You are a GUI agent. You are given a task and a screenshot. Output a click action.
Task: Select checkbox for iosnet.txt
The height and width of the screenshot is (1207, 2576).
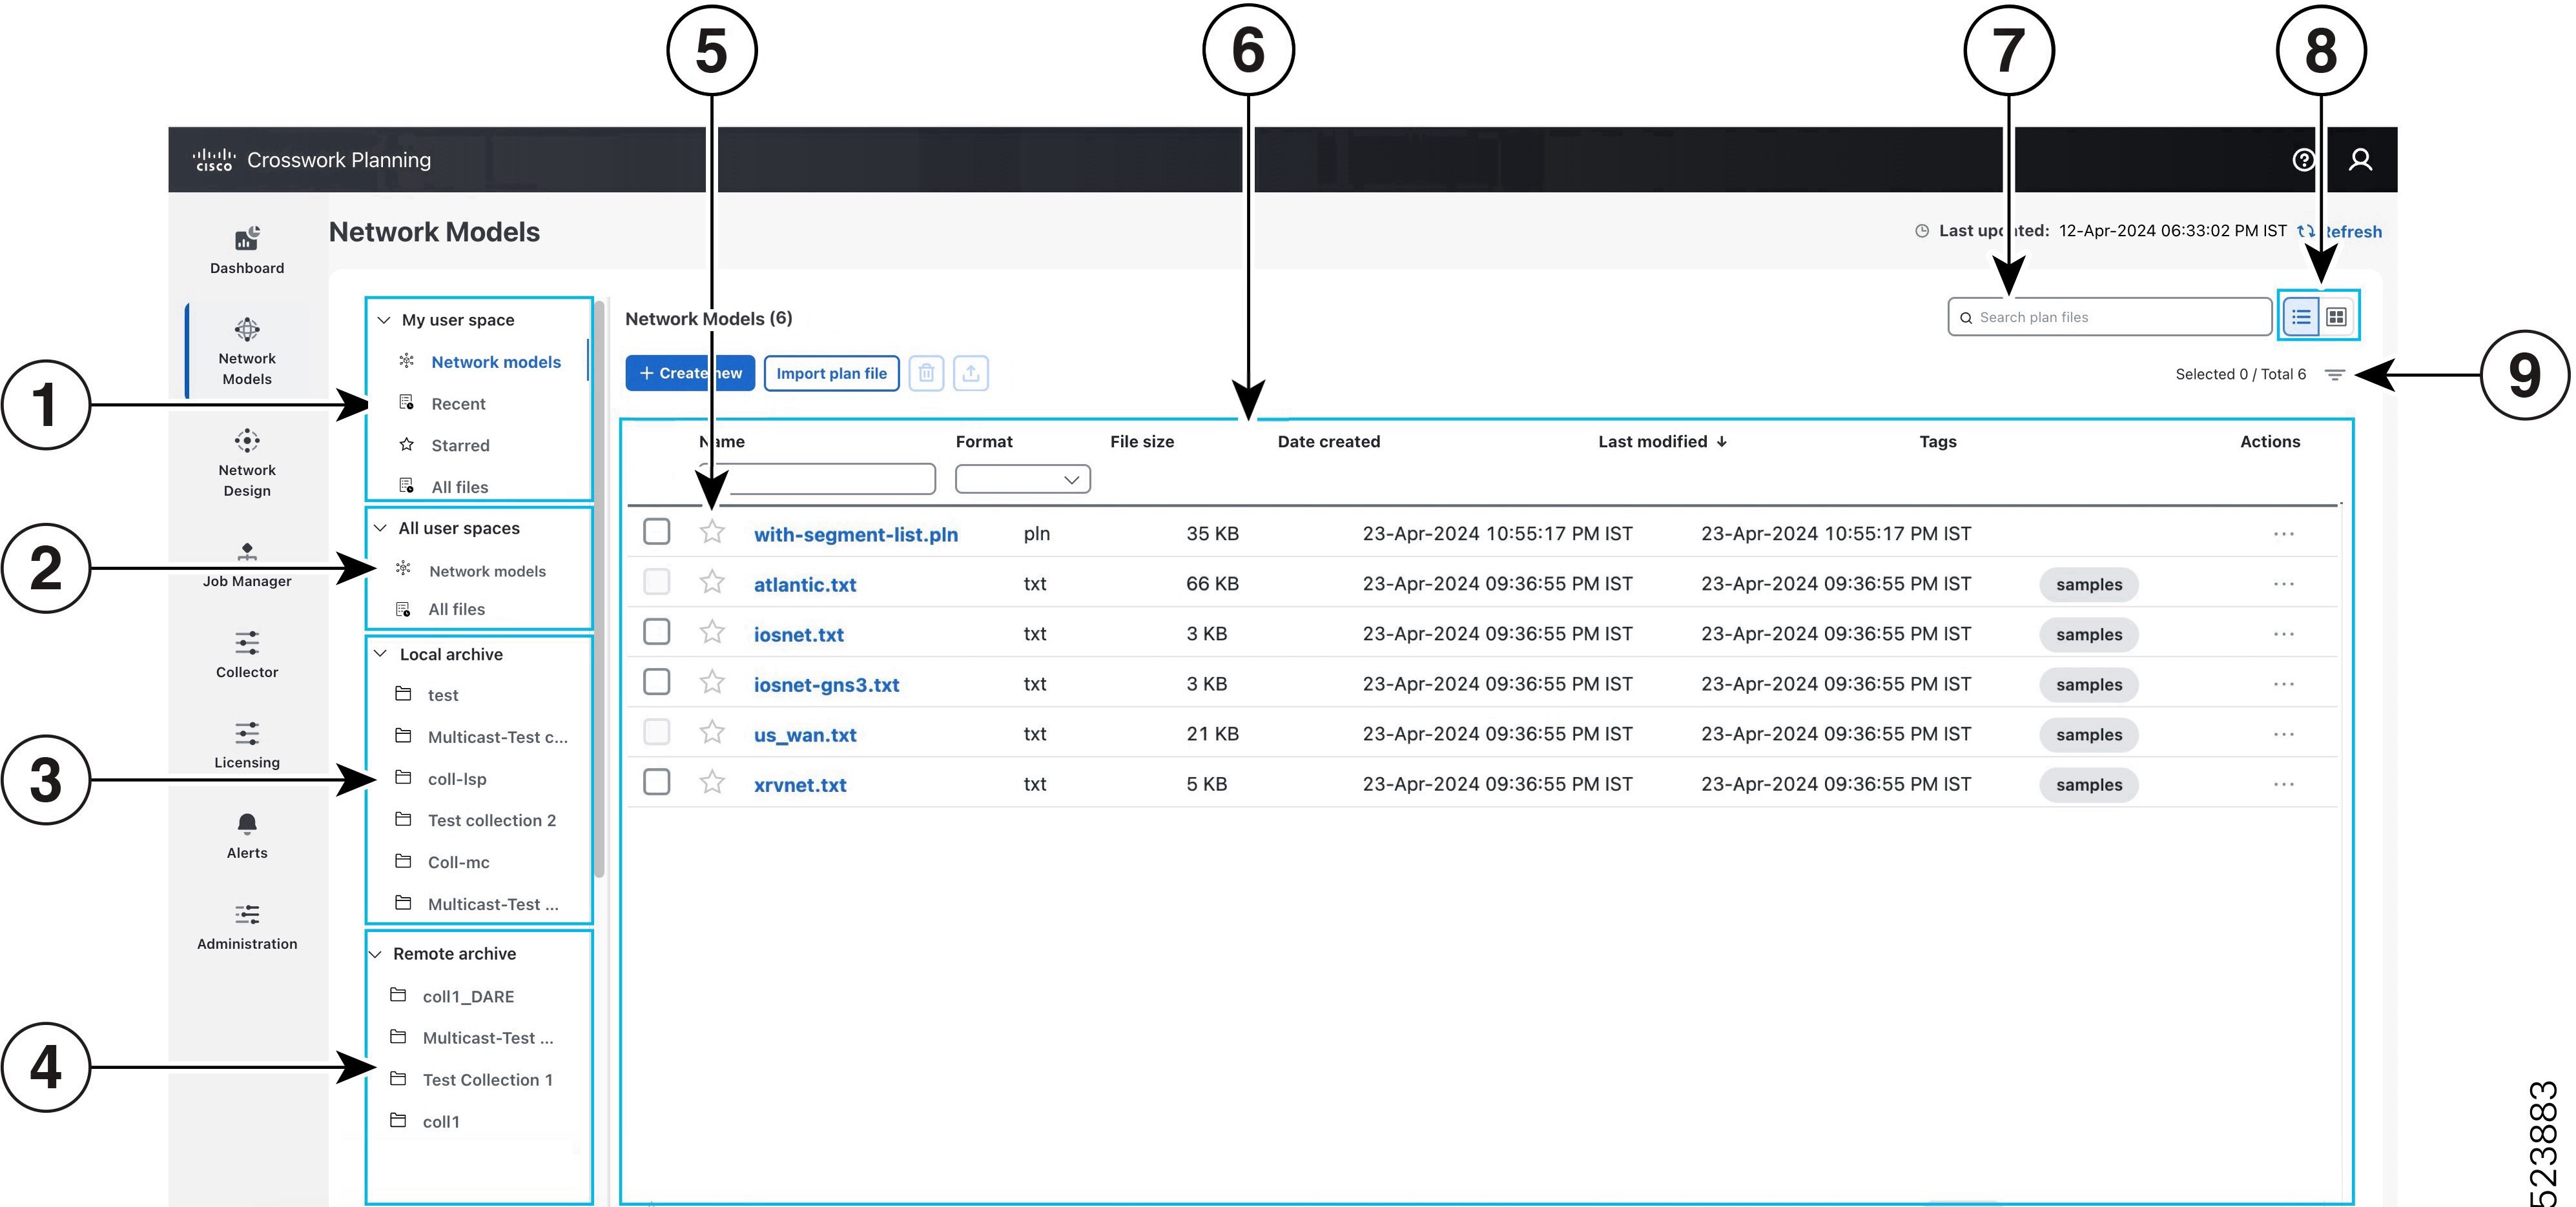tap(657, 631)
